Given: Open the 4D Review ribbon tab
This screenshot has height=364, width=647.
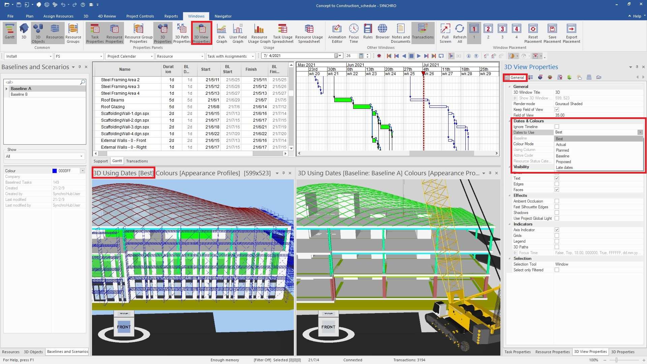Looking at the screenshot, I should [107, 16].
